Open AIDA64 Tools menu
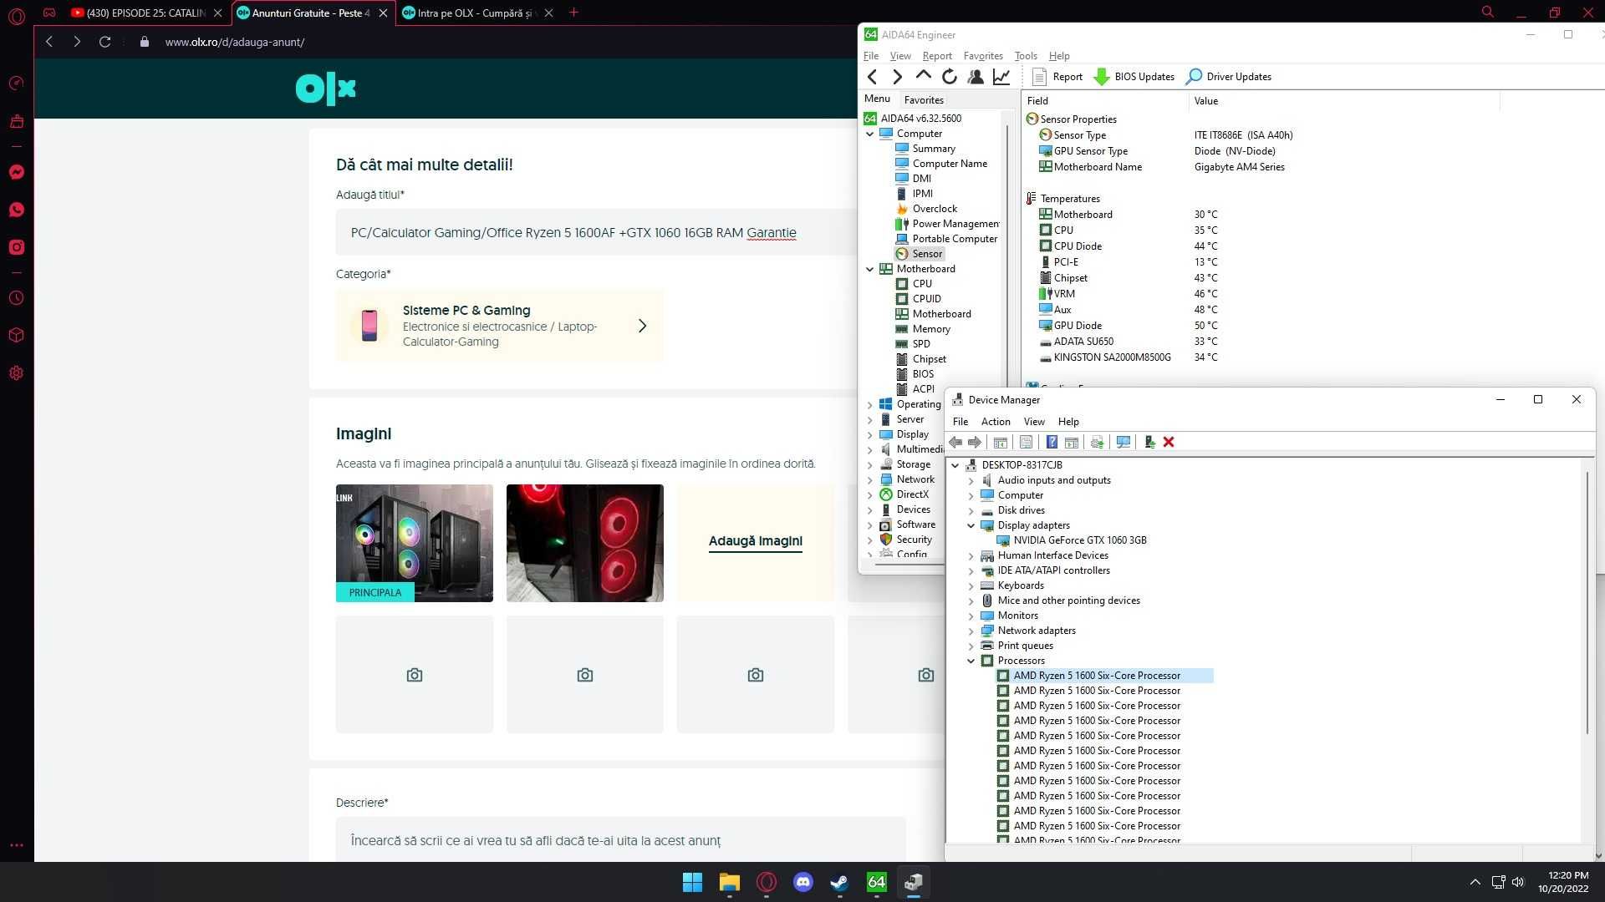Image resolution: width=1605 pixels, height=902 pixels. coord(1026,56)
